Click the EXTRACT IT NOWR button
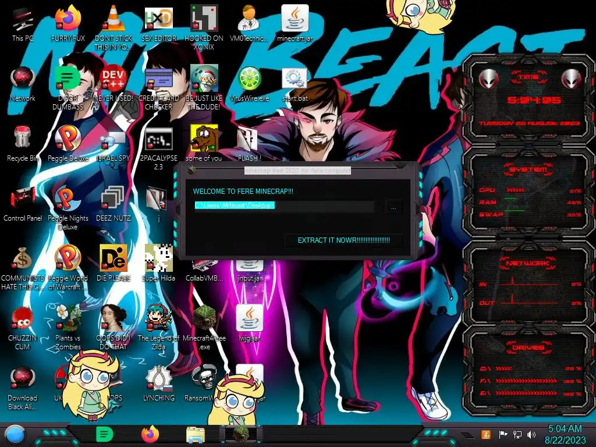The width and height of the screenshot is (596, 447). click(343, 240)
